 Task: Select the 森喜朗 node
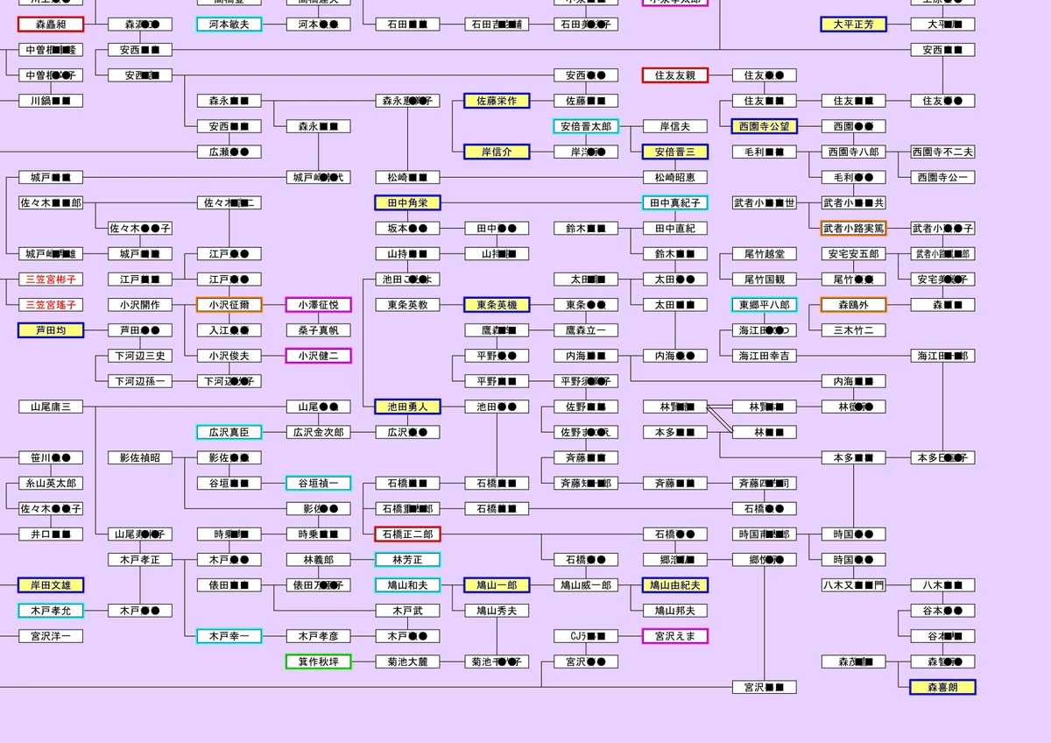click(943, 687)
